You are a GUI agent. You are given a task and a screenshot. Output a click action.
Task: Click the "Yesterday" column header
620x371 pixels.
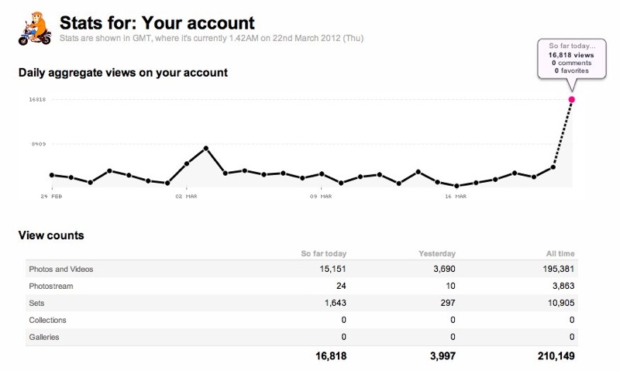pos(439,253)
